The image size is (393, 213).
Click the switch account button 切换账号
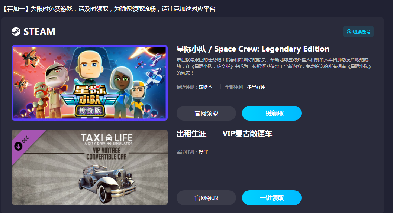358,32
